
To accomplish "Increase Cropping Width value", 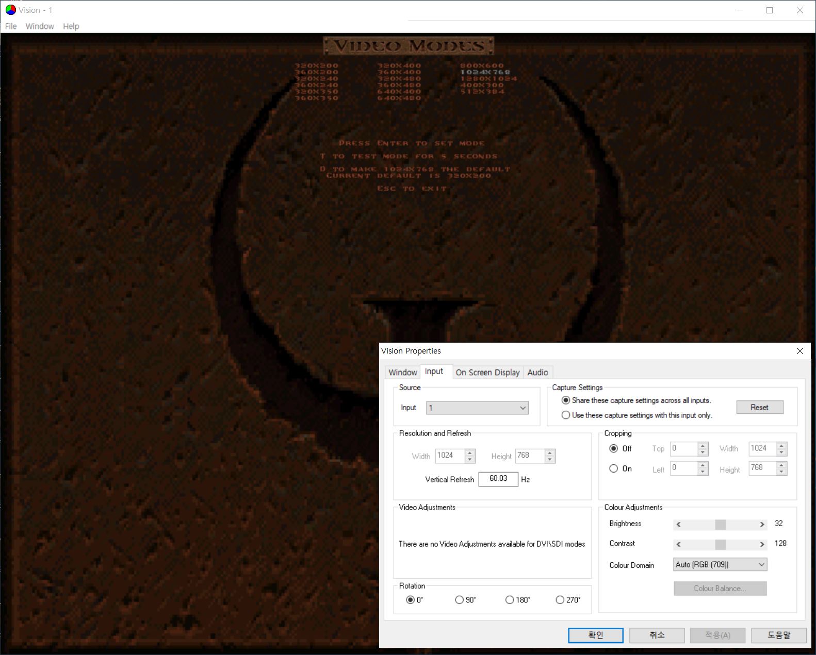I will 782,445.
